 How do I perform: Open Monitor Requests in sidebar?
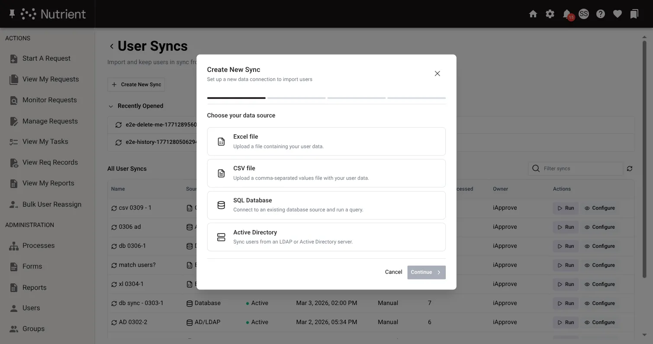click(x=47, y=100)
